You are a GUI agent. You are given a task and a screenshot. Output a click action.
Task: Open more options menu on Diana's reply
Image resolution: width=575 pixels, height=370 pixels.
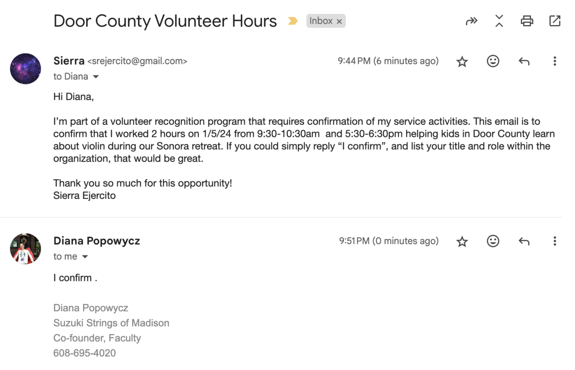click(555, 242)
